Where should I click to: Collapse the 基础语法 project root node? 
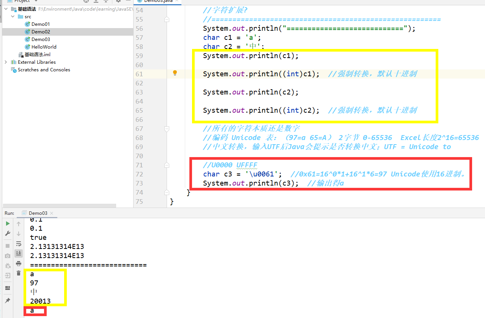click(x=6, y=9)
